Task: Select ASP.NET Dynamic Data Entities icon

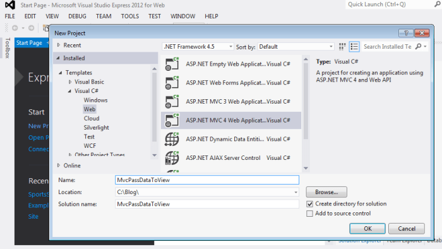Action: pos(172,139)
